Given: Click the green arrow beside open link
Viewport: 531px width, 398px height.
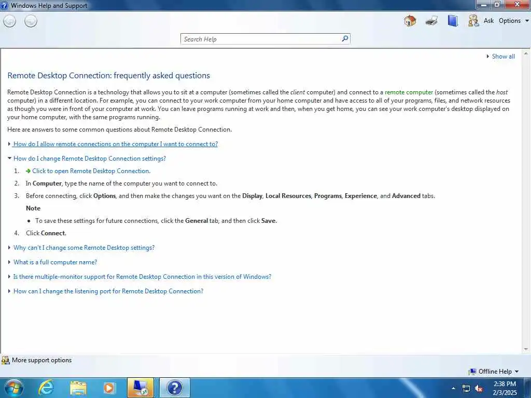Looking at the screenshot, I should tap(28, 171).
